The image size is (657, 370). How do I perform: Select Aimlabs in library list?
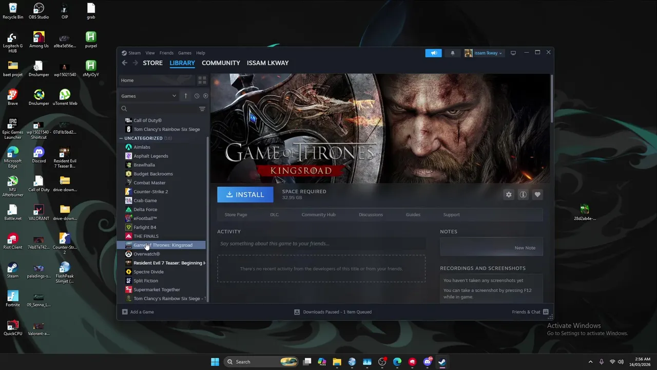(142, 147)
